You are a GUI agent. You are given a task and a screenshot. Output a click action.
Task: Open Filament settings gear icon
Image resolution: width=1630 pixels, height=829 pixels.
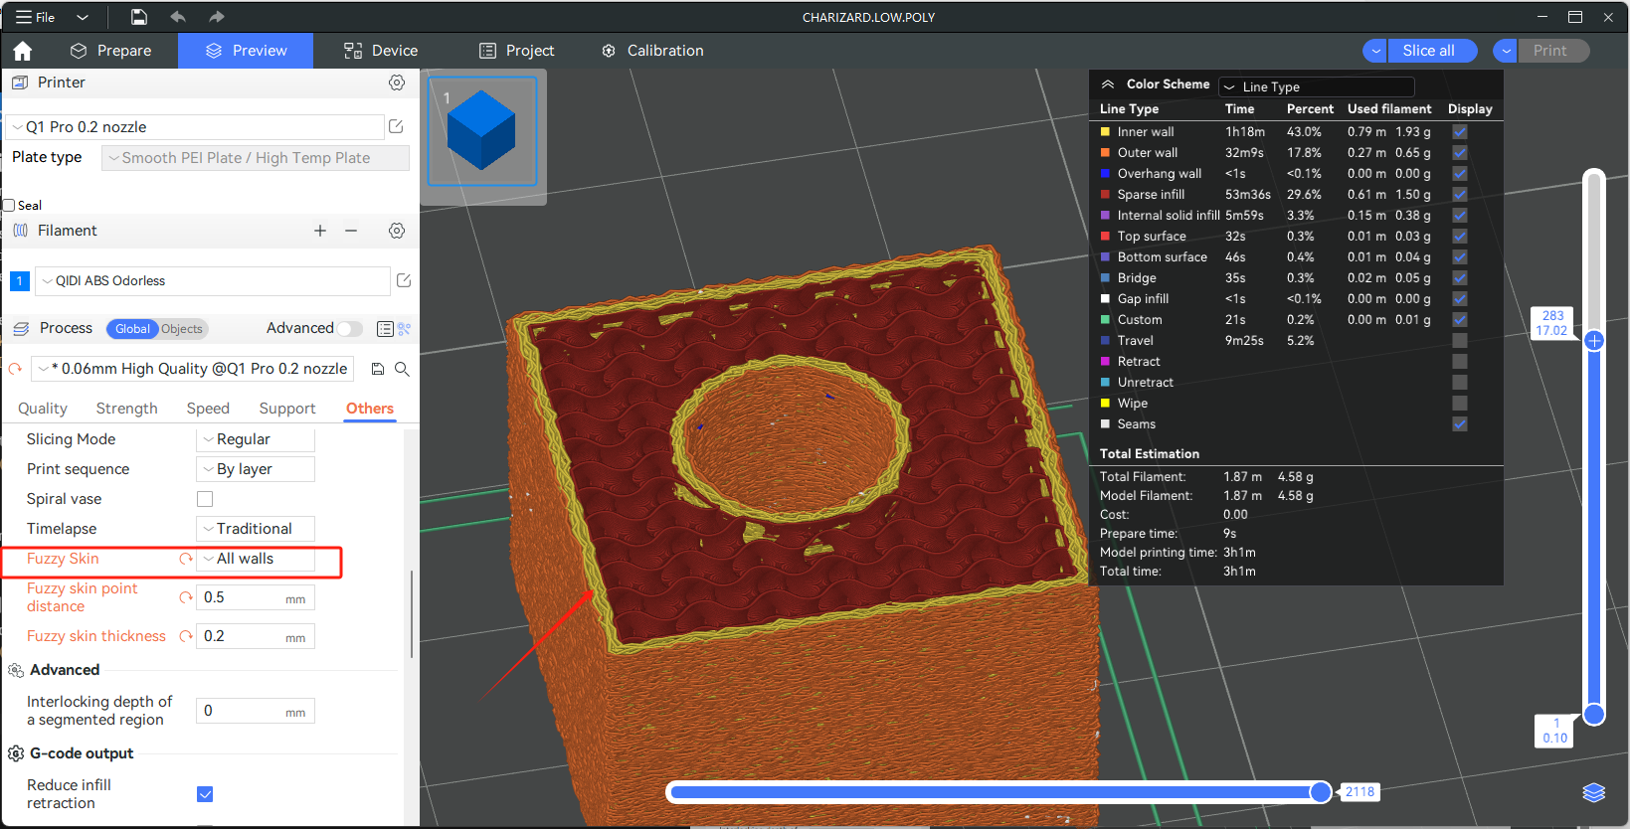click(397, 231)
